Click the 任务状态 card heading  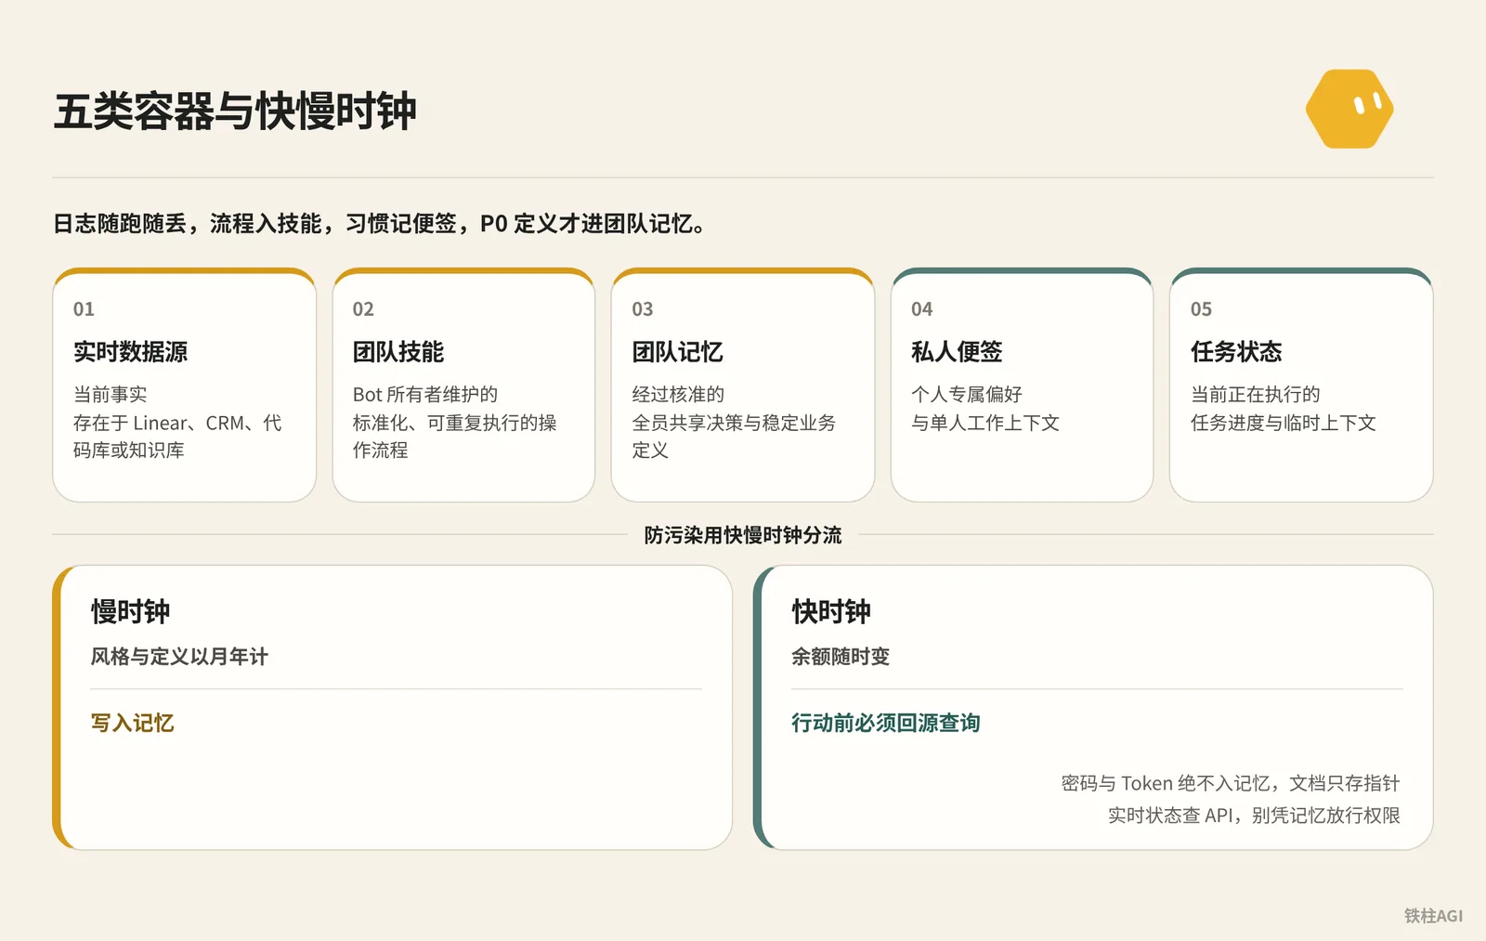(x=1236, y=352)
